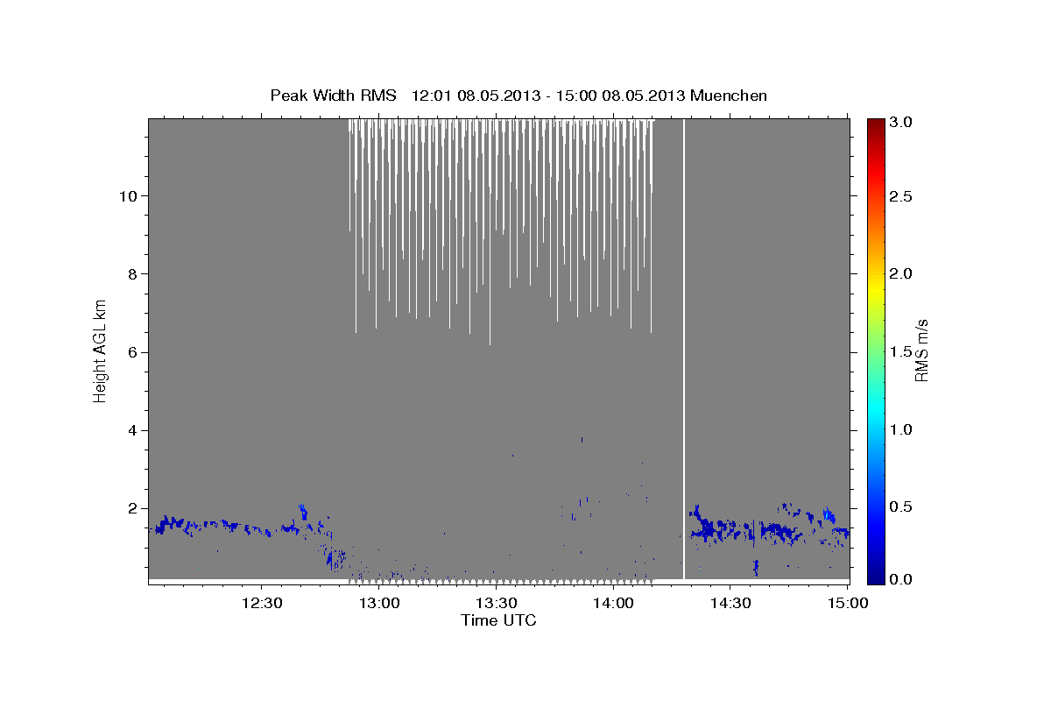The width and height of the screenshot is (1051, 701).
Task: Click the colorbar value 1.5
Action: tap(901, 351)
